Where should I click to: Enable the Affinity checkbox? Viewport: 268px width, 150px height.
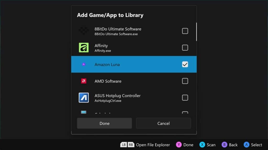pos(185,48)
